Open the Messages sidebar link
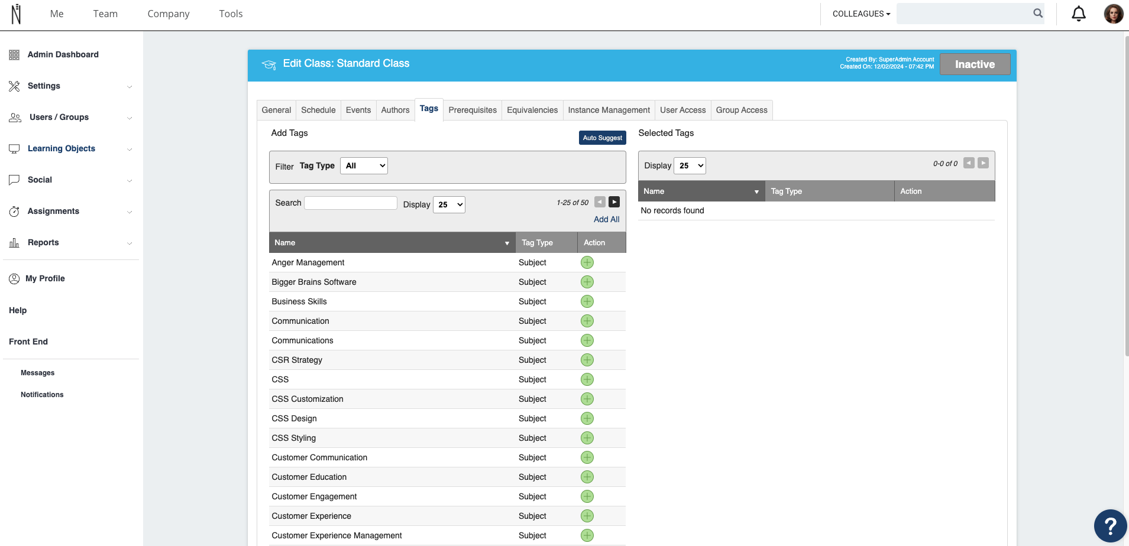Screen dimensions: 1129x546 37,373
